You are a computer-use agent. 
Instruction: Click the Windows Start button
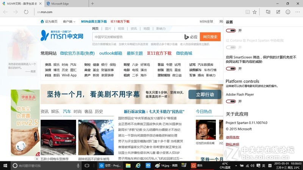click(x=5, y=165)
